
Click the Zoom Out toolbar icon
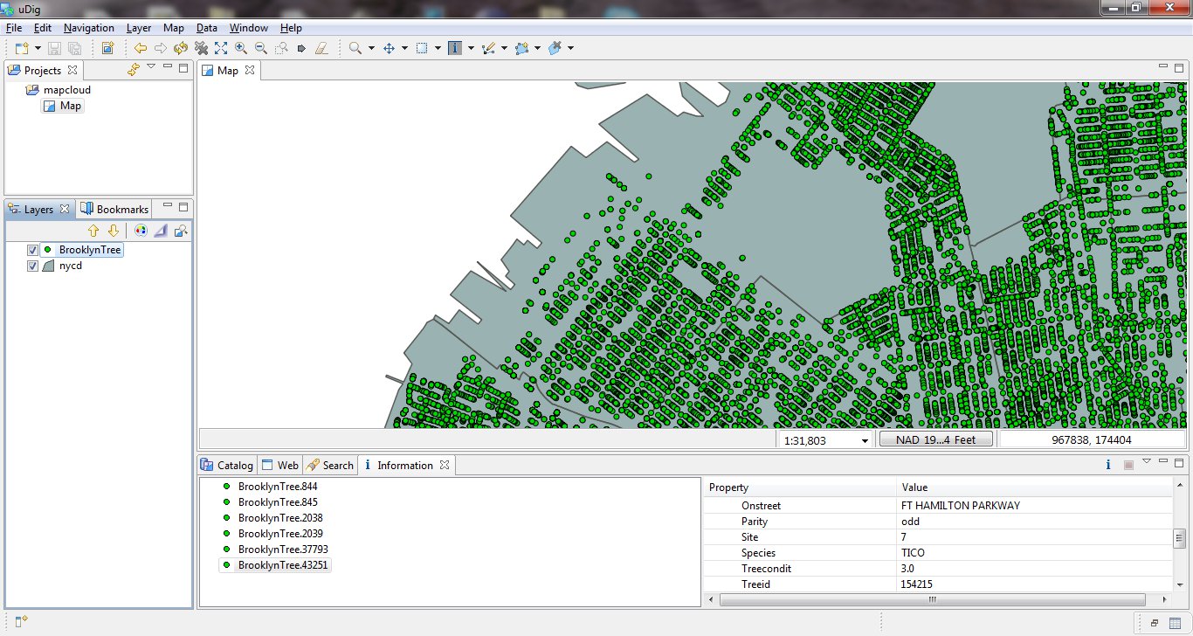click(261, 48)
